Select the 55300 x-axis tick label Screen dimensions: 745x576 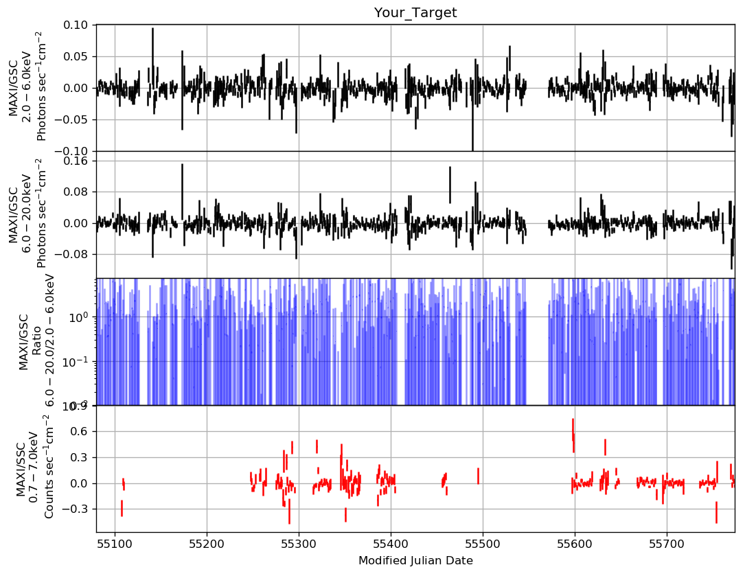299,544
